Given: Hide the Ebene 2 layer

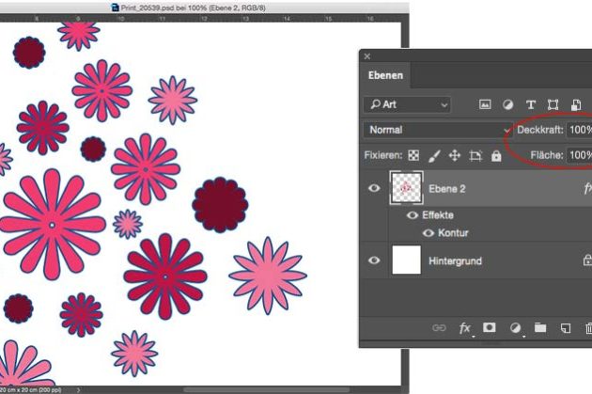Looking at the screenshot, I should 374,189.
